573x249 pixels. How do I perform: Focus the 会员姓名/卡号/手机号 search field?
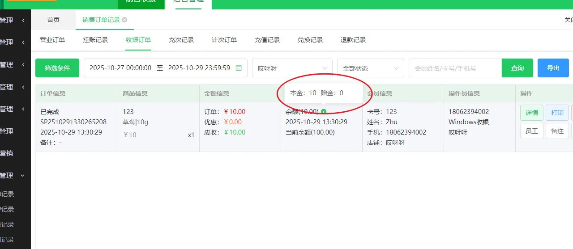455,68
